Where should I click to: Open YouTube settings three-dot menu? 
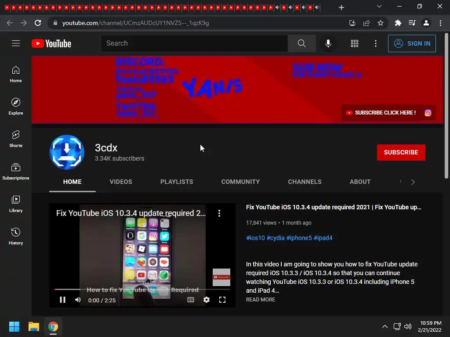point(376,43)
